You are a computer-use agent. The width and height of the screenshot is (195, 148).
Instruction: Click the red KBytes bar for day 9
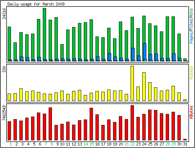(56, 133)
